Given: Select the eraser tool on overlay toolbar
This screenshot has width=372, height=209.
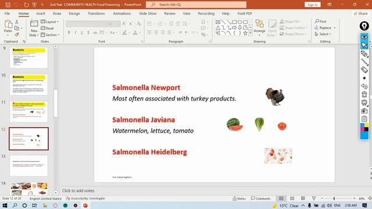Looking at the screenshot, I should (364, 70).
